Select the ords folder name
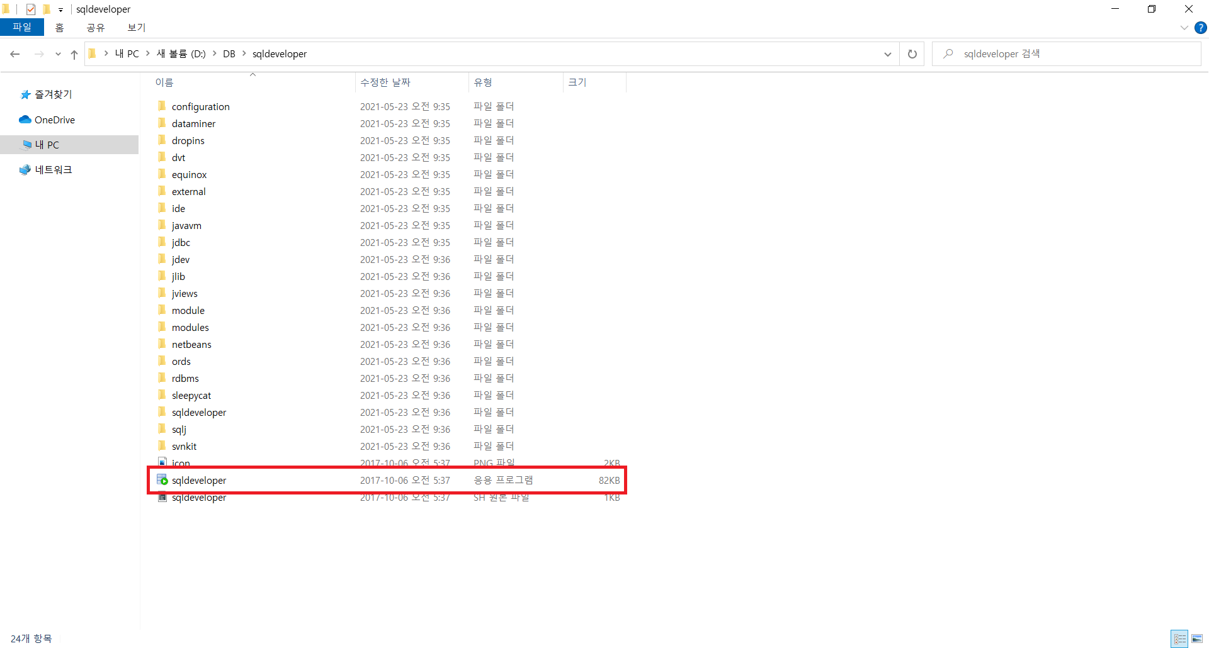The image size is (1209, 648). tap(181, 362)
